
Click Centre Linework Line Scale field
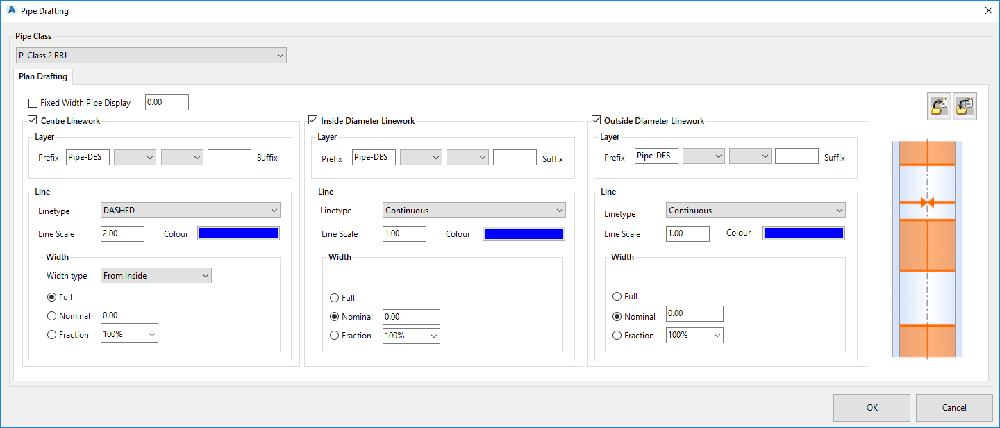pyautogui.click(x=122, y=234)
